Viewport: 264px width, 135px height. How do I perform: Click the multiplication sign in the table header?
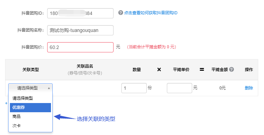(159, 69)
